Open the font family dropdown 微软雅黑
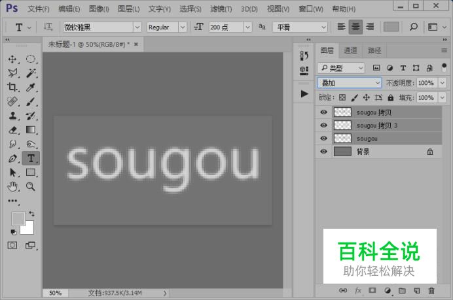This screenshot has height=300, width=453. pos(137,27)
